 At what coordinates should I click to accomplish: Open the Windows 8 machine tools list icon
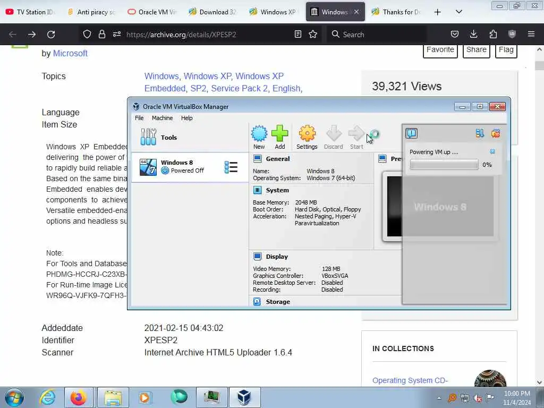(231, 167)
